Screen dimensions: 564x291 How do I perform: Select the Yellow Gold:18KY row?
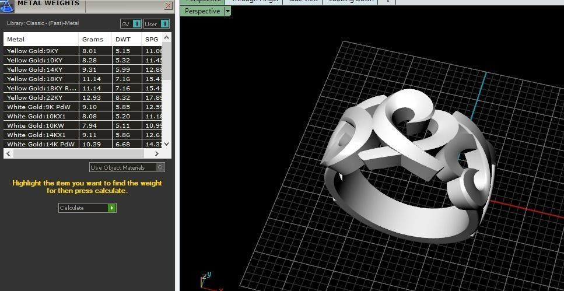[83, 79]
